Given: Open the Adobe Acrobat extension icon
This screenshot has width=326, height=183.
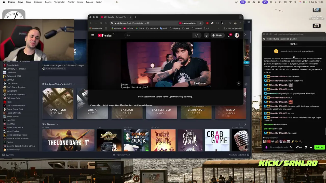Looking at the screenshot, I should click(x=207, y=23).
